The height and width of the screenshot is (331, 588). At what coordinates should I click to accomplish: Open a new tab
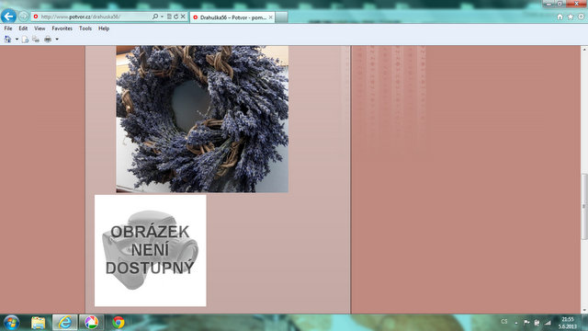[x=282, y=17]
